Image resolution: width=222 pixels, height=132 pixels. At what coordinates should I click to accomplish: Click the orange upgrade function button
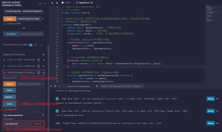[x=10, y=84]
